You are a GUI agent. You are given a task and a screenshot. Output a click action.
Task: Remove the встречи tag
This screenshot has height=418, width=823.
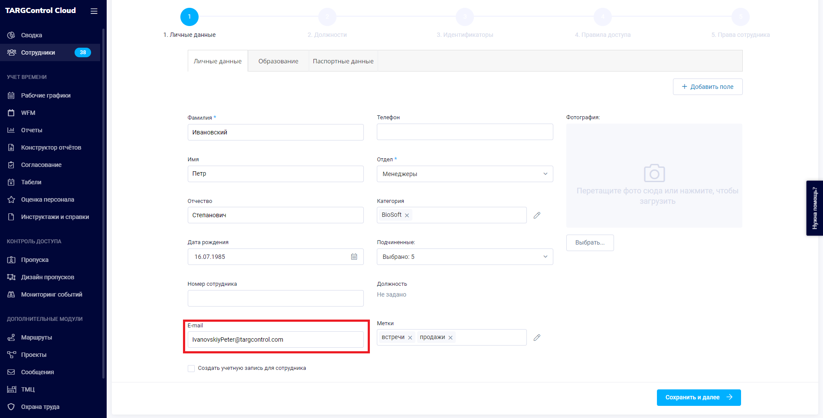(x=410, y=338)
